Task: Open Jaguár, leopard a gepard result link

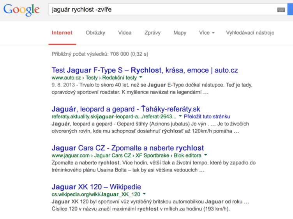Action: pos(126,109)
